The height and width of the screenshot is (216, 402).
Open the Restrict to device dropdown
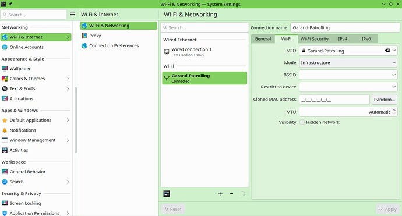(348, 87)
